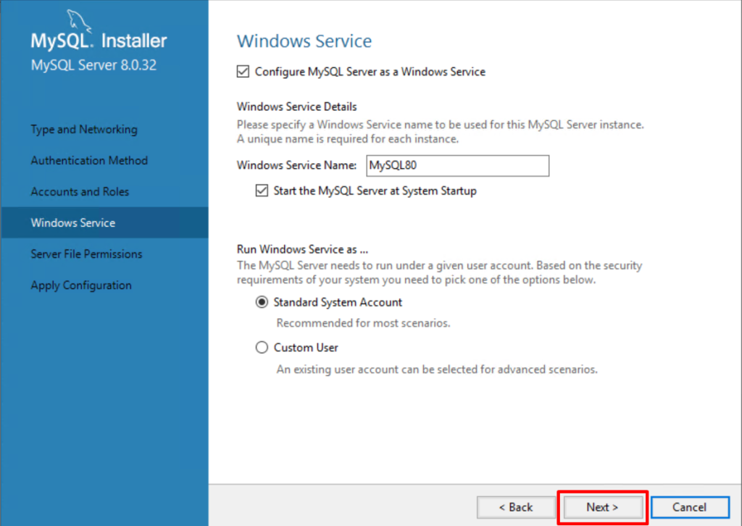This screenshot has width=742, height=526.
Task: Open the Authentication Method step
Action: pyautogui.click(x=89, y=160)
